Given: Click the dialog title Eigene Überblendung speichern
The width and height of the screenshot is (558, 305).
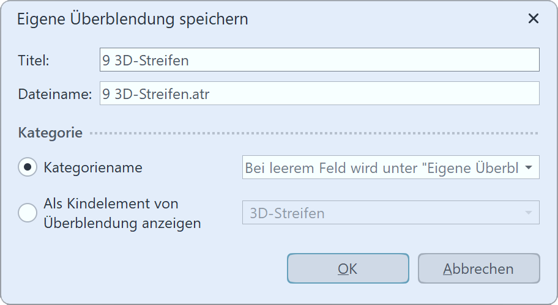Looking at the screenshot, I should (132, 19).
